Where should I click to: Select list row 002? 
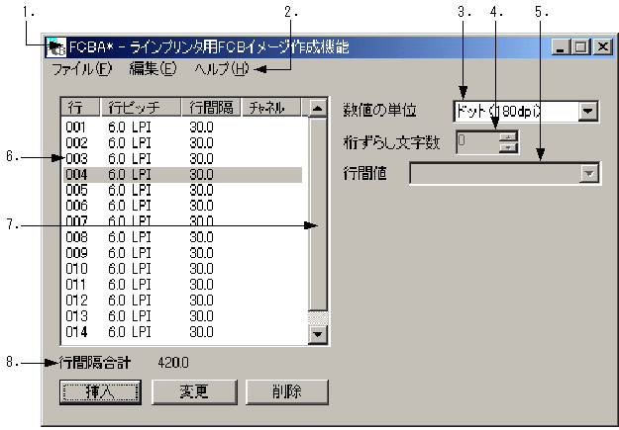(x=183, y=142)
